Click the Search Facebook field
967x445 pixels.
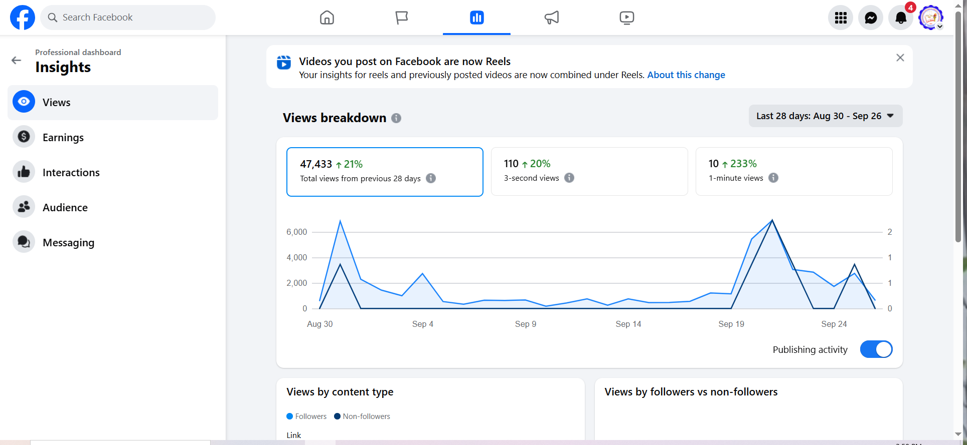[x=128, y=18]
